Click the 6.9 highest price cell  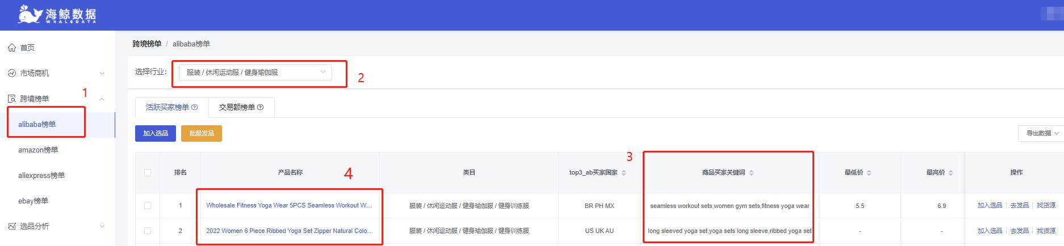942,206
